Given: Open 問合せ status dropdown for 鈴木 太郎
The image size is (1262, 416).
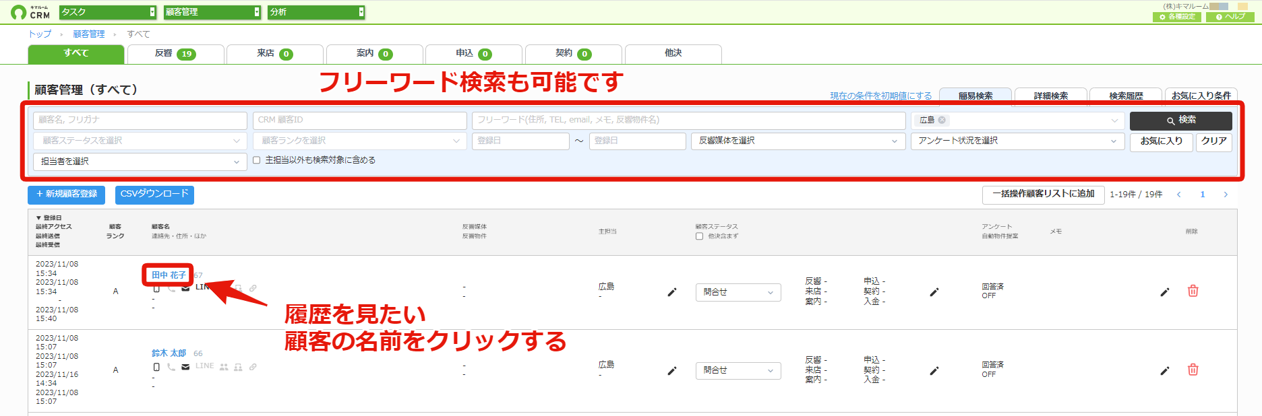Looking at the screenshot, I should 738,371.
